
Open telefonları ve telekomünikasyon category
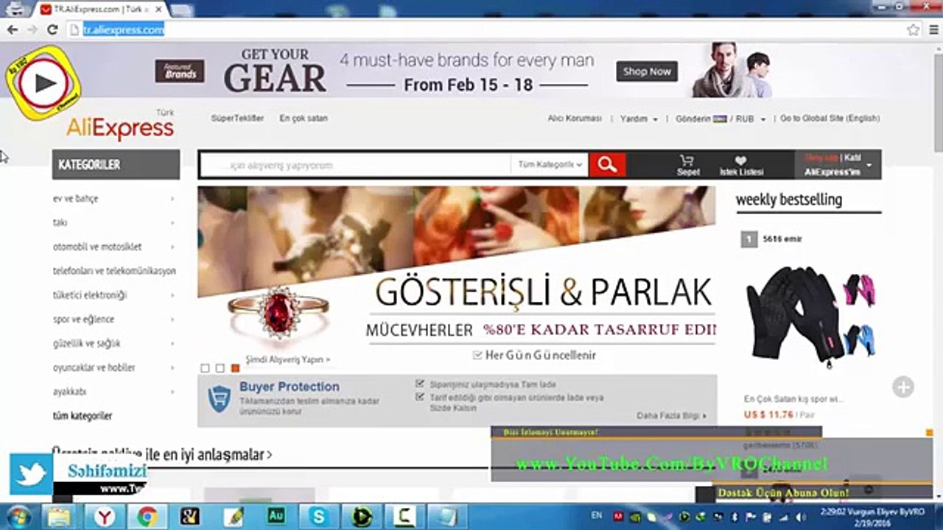pyautogui.click(x=114, y=271)
